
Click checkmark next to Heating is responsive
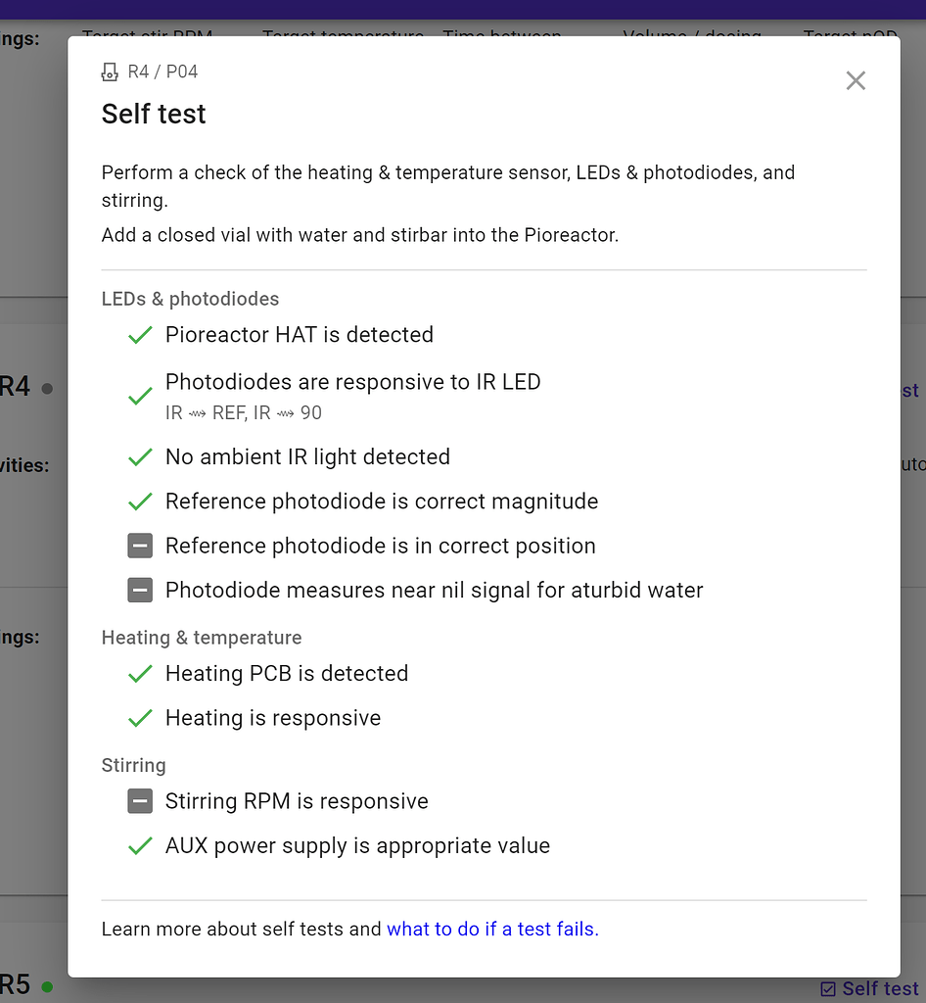[140, 718]
